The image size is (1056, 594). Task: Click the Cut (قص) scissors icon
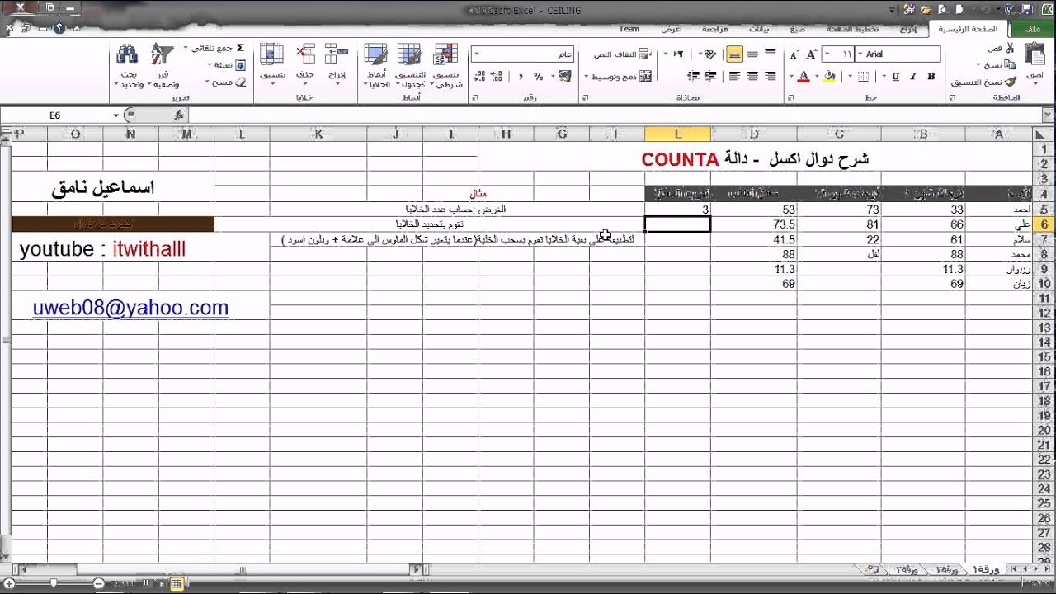[1010, 48]
